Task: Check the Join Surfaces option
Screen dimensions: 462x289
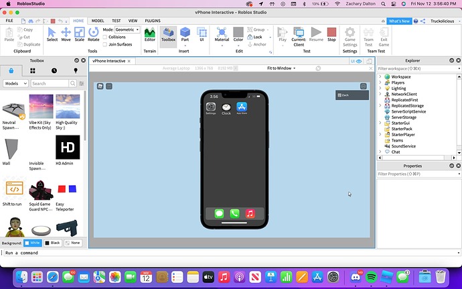Action: coord(106,44)
